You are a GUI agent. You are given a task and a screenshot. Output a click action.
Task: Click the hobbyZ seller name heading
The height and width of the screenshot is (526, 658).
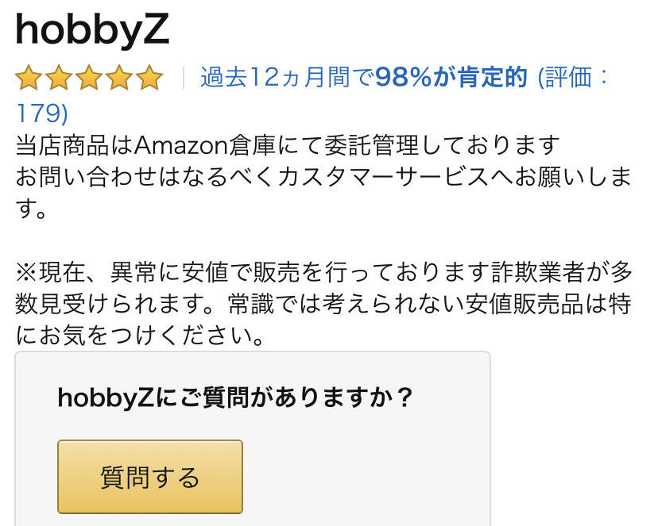click(92, 30)
